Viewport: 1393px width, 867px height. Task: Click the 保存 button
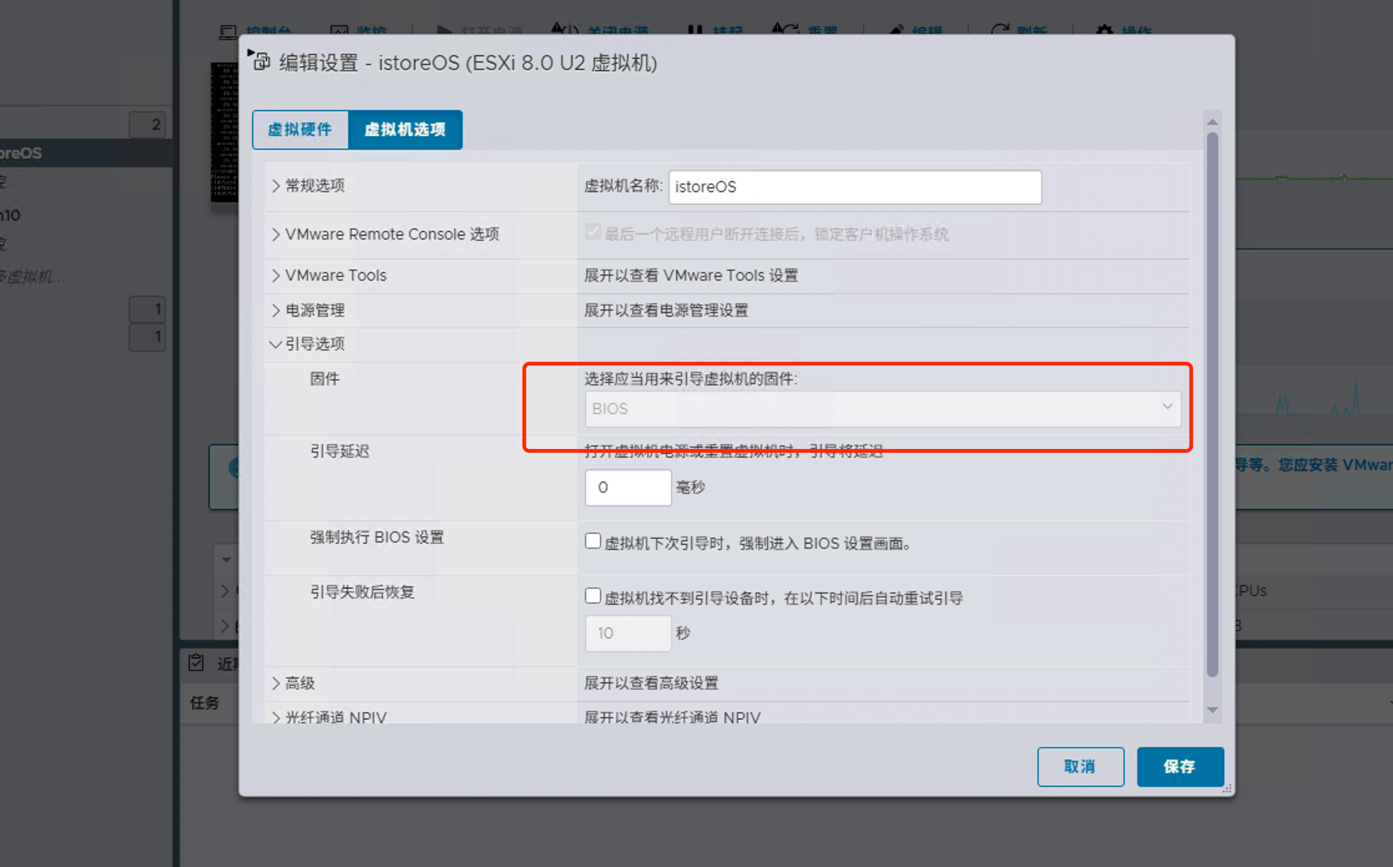[x=1179, y=766]
